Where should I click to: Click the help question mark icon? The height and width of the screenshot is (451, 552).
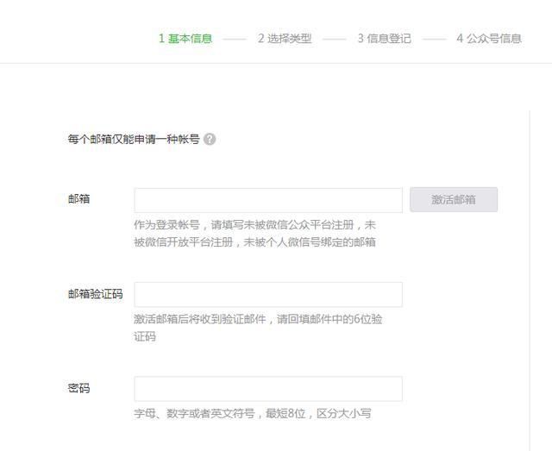[210, 139]
